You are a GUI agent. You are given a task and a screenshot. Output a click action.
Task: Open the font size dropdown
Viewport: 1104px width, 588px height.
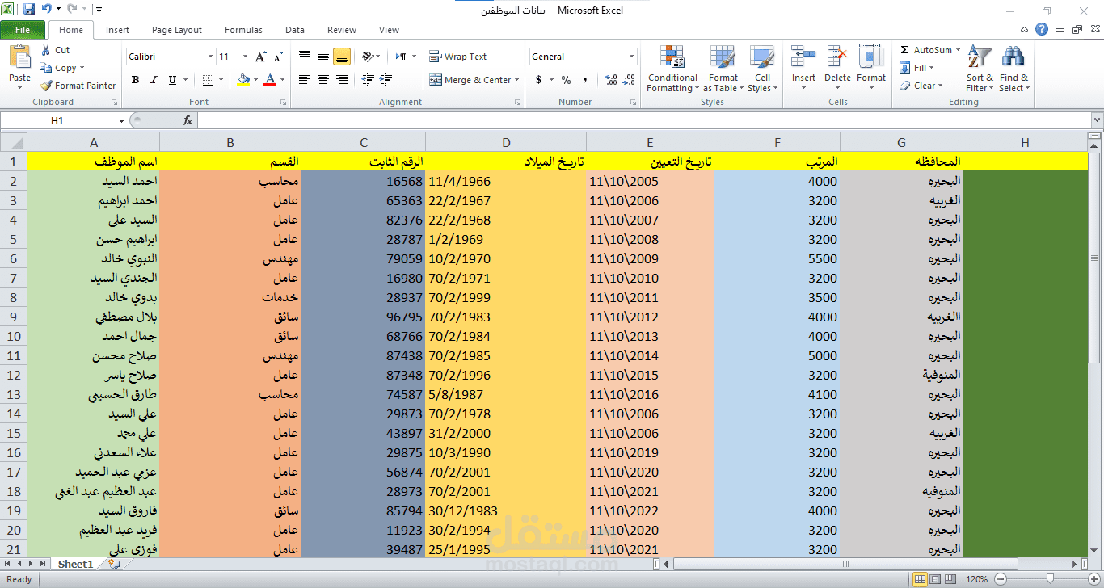click(x=247, y=57)
